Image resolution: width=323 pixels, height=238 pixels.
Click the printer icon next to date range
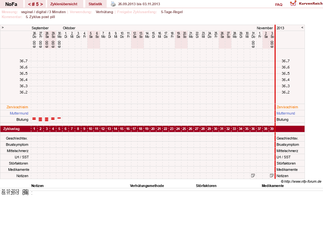[x=113, y=4]
